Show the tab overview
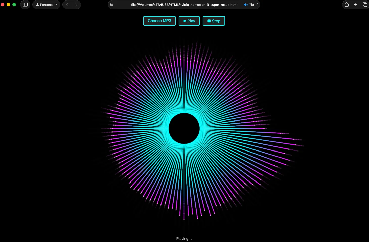 pyautogui.click(x=365, y=5)
